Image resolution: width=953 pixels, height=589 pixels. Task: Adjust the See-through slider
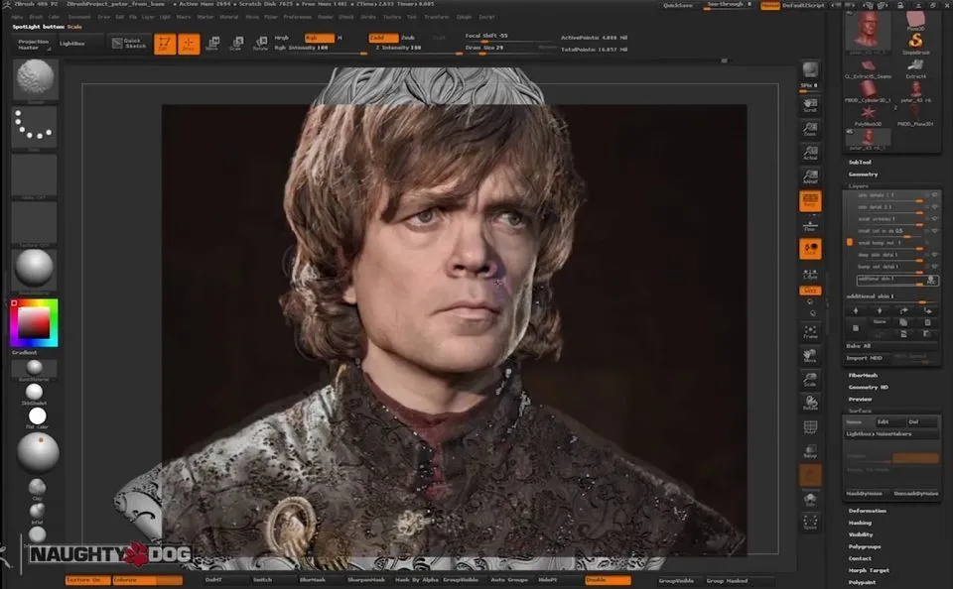pos(729,5)
